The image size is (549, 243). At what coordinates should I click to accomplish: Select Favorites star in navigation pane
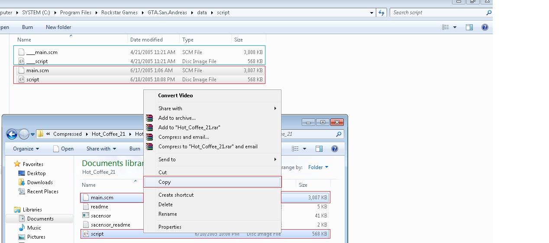point(17,164)
